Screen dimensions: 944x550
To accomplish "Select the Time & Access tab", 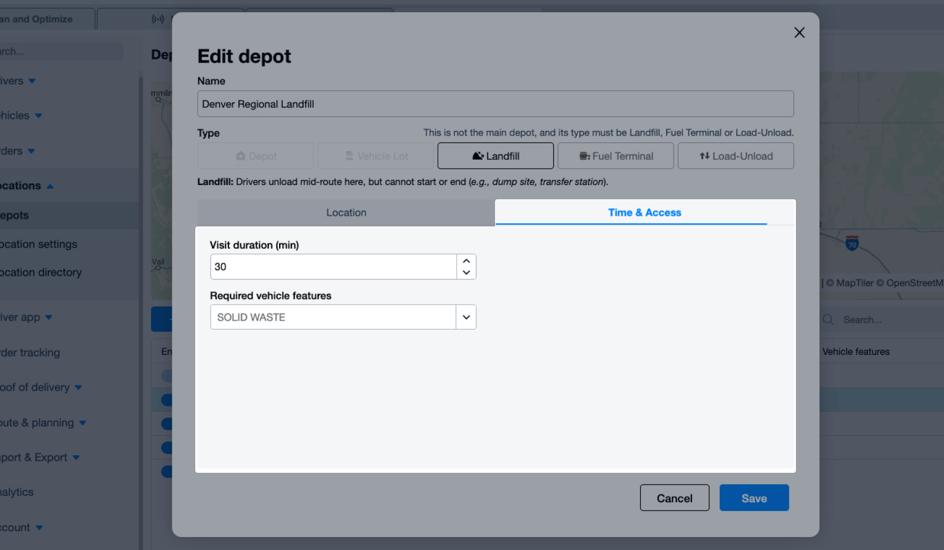I will click(644, 213).
